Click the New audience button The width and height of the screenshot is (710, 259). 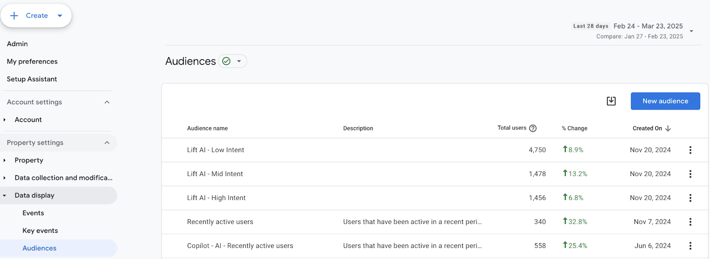click(665, 101)
